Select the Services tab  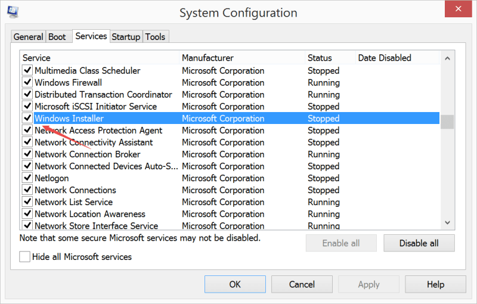91,36
